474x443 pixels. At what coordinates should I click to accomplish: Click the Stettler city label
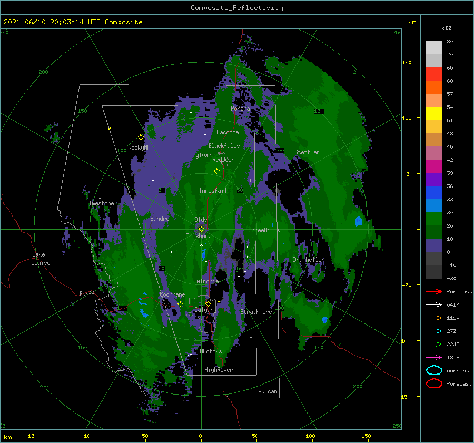pos(307,152)
